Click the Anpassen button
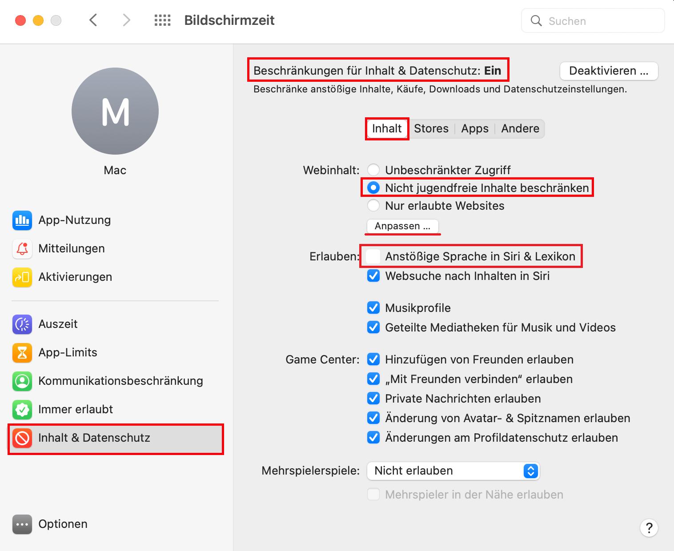Screen dimensions: 674x551 coord(402,226)
